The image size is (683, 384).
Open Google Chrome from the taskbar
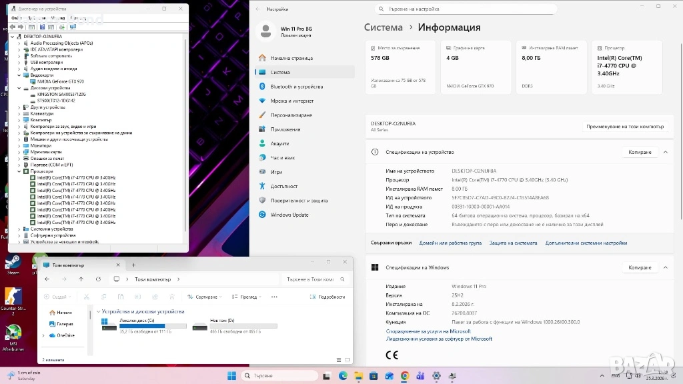click(404, 376)
